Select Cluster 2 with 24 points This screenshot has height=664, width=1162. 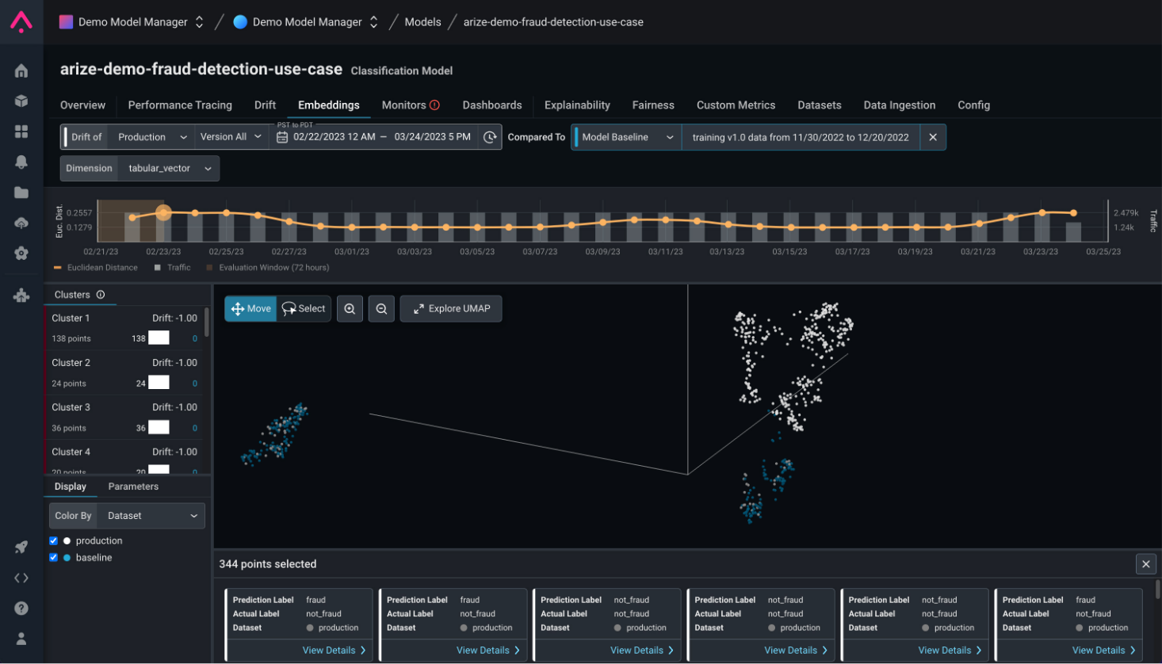(x=124, y=372)
